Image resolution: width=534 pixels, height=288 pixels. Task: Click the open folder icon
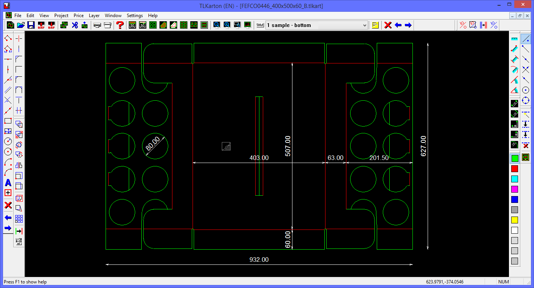[x=21, y=25]
